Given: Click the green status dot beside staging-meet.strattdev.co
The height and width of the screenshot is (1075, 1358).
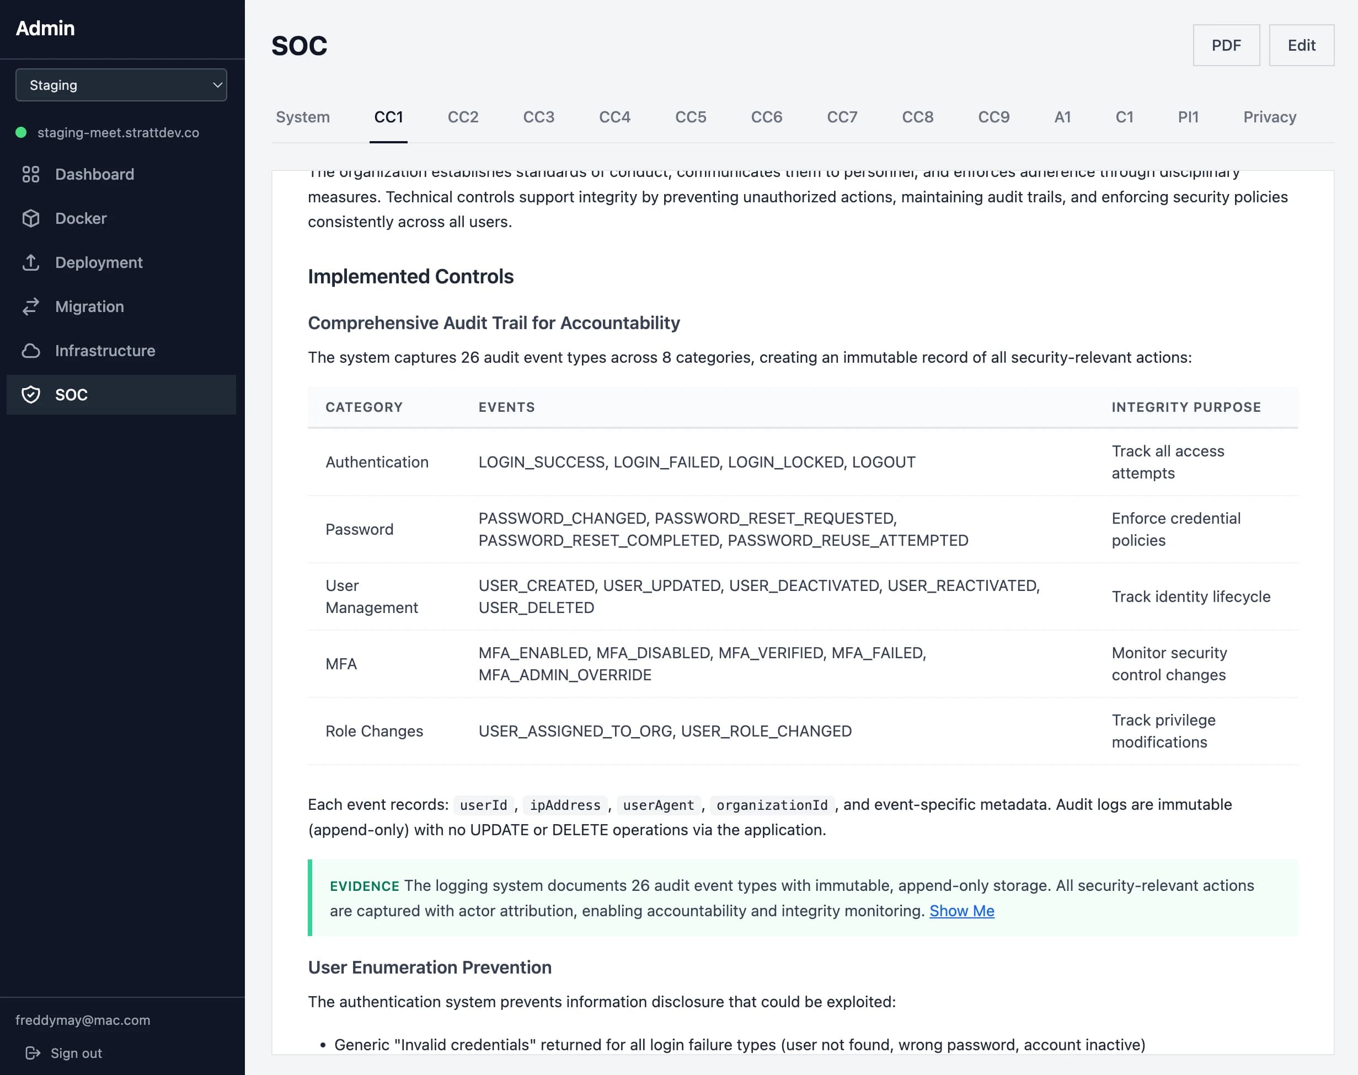Looking at the screenshot, I should 20,132.
